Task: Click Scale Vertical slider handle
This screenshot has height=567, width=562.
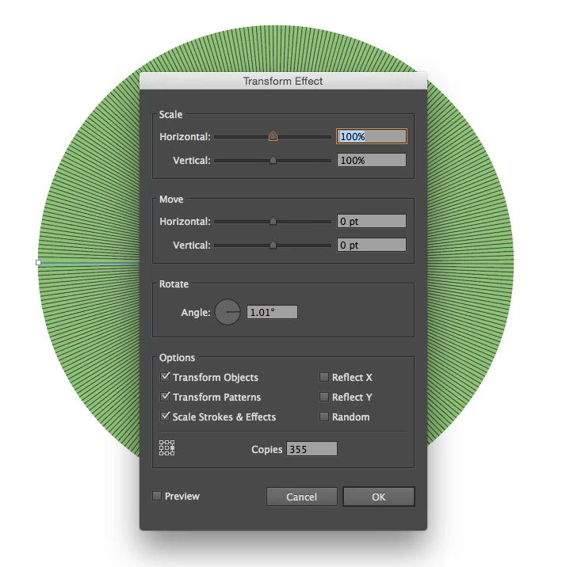Action: pos(273,160)
